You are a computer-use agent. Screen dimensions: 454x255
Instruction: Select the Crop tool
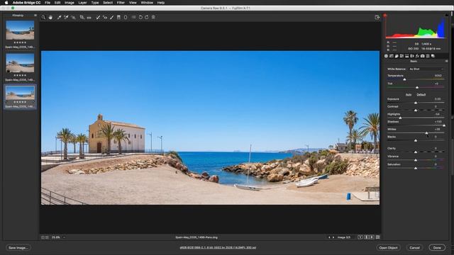click(x=82, y=17)
